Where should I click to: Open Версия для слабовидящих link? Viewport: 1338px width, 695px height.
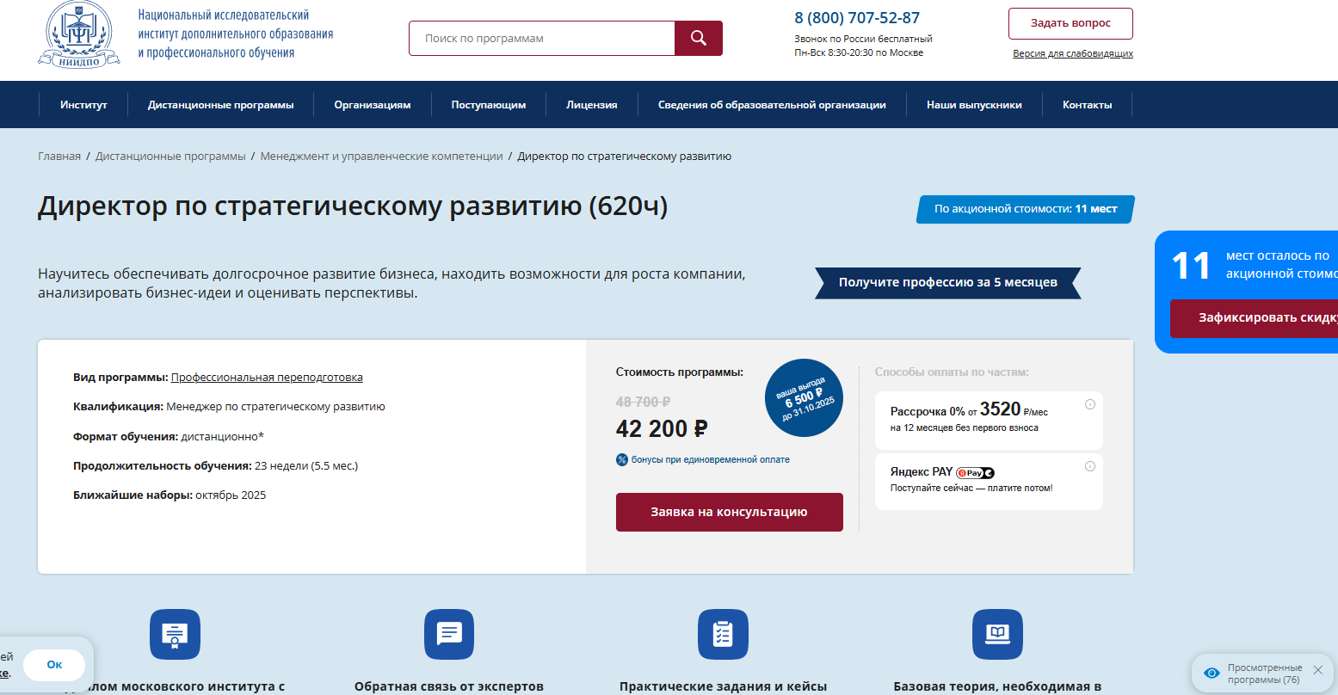(x=1072, y=53)
